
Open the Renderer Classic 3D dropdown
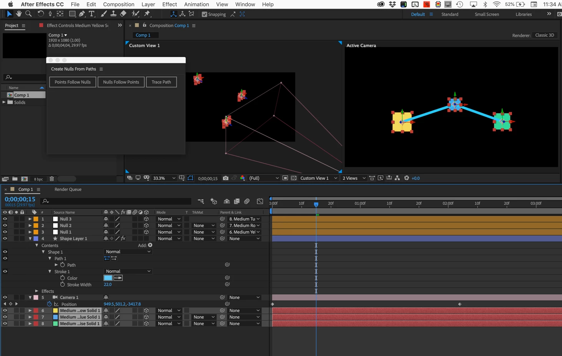tap(545, 35)
